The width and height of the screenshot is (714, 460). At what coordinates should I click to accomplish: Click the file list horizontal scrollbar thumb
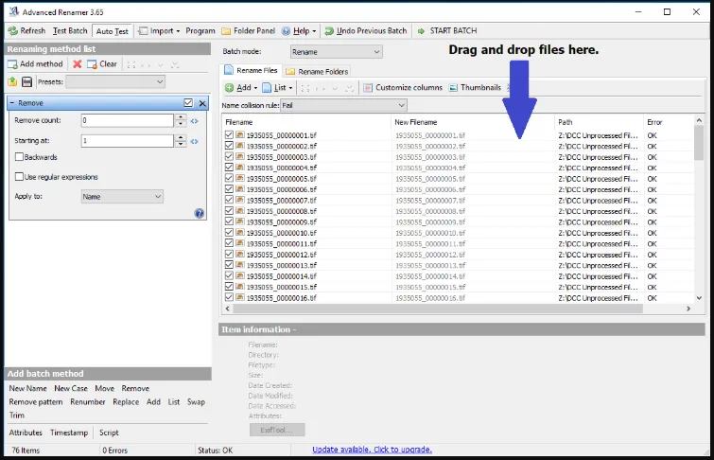click(x=438, y=309)
